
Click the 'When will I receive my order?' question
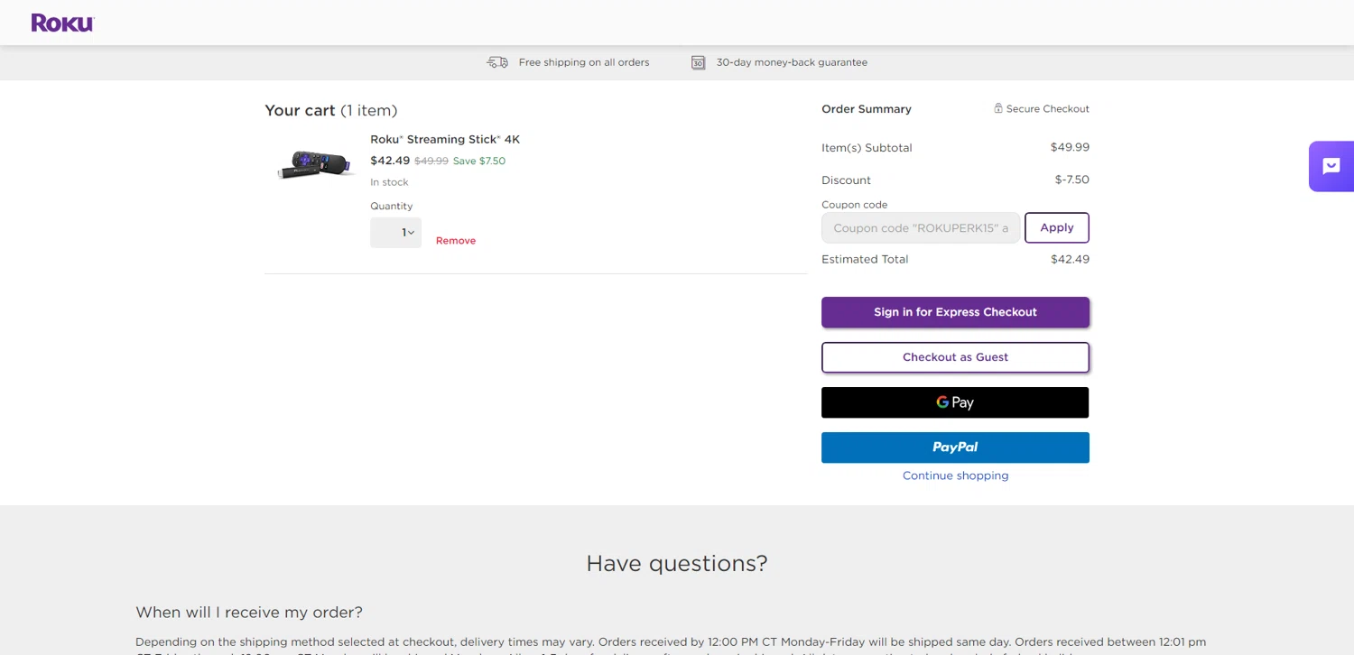(249, 613)
